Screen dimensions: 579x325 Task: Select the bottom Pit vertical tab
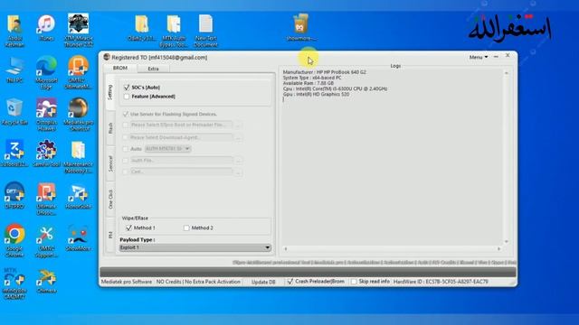[110, 235]
